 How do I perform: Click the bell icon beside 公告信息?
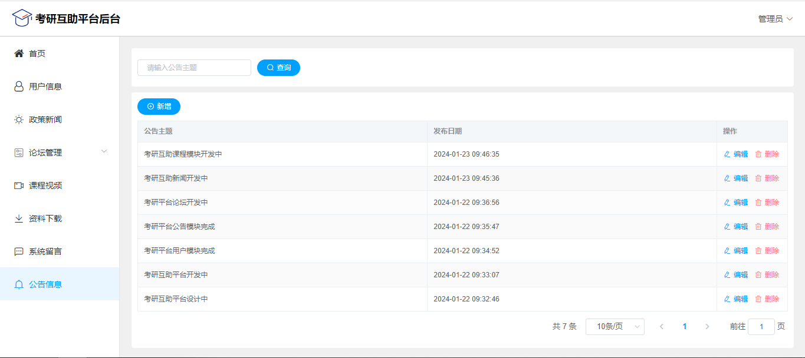[19, 284]
